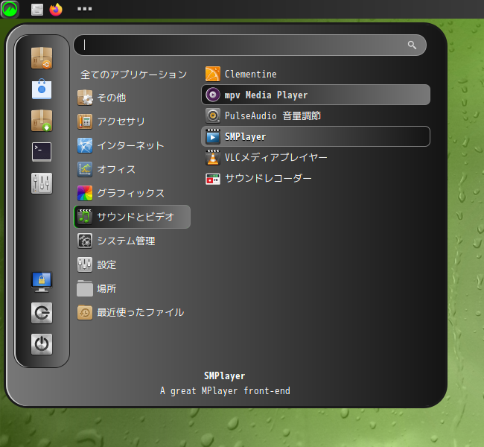Launch Clementine from the app list
This screenshot has width=484, height=447.
(316, 74)
